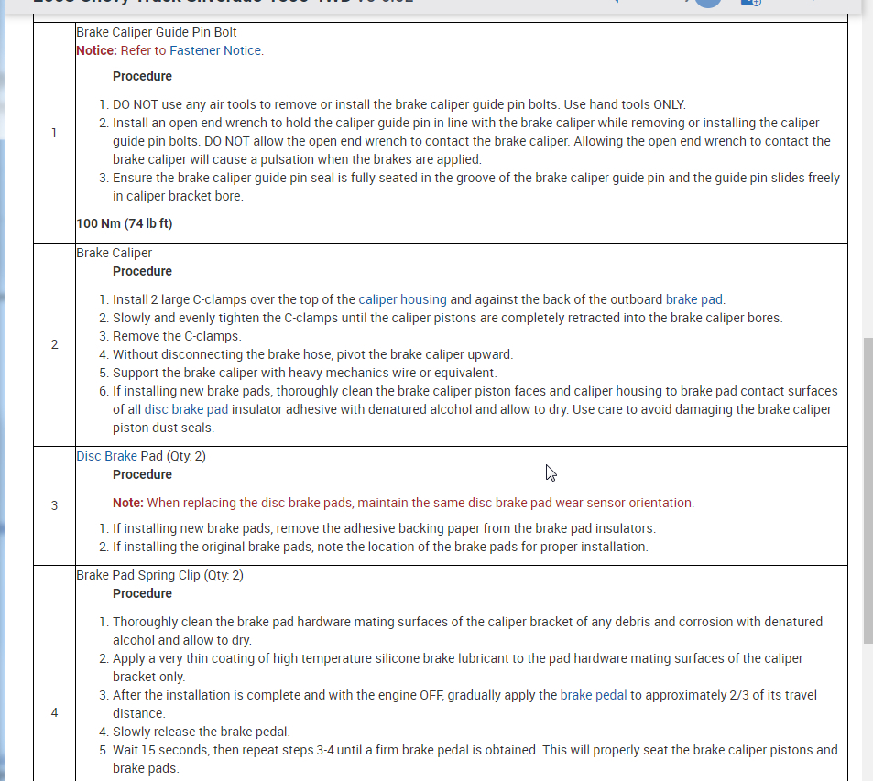Click the red Note about wear sensor orientation

coord(404,503)
